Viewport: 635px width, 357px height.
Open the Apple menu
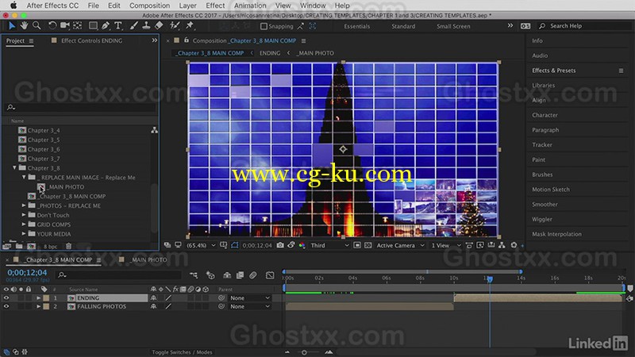pyautogui.click(x=13, y=6)
